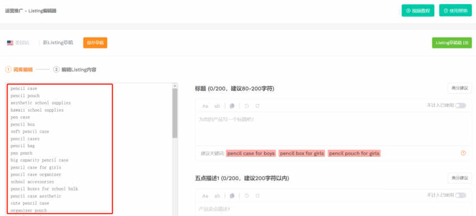Go to step 2 edit Listing content
The height and width of the screenshot is (216, 476).
coord(75,69)
